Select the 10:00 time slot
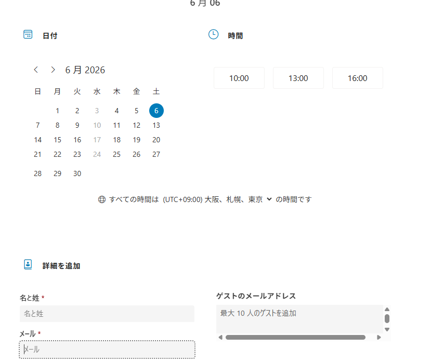 tap(239, 78)
